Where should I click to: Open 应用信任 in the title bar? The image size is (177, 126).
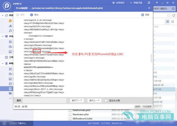pyautogui.click(x=119, y=3)
